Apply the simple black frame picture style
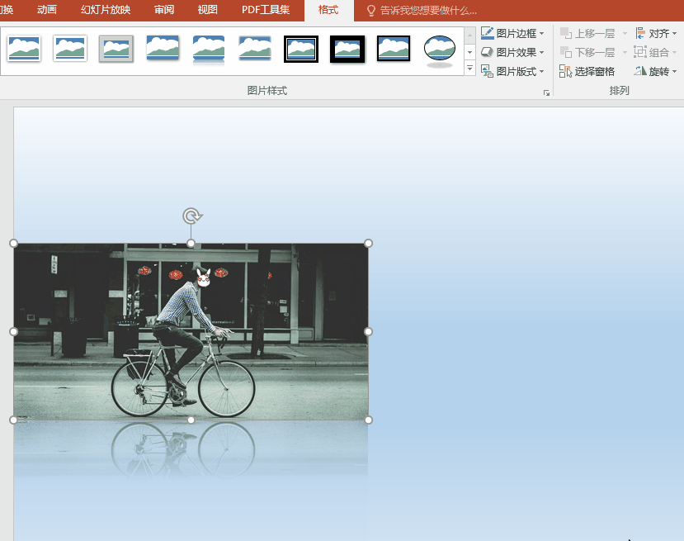Image resolution: width=684 pixels, height=541 pixels. point(394,49)
